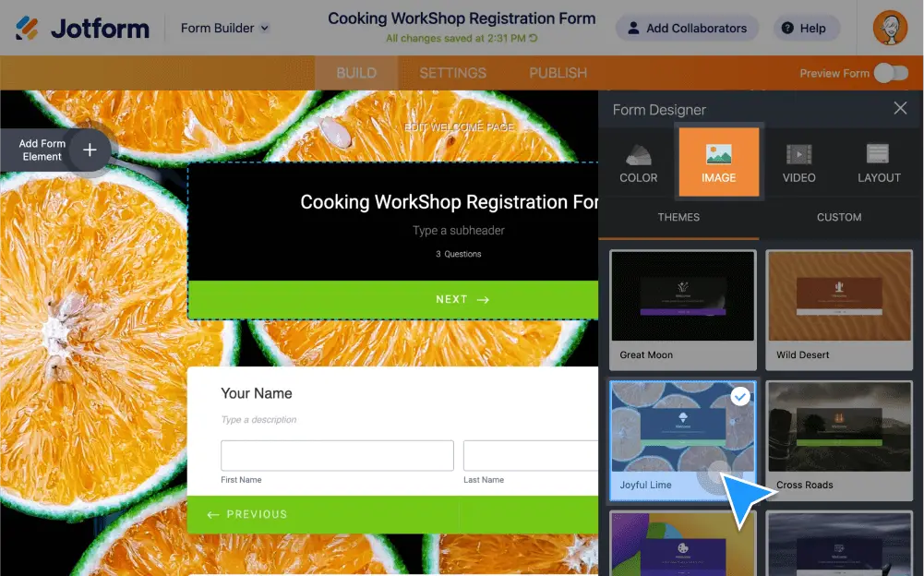
Task: Click the Joyful Lime selected checkmark
Action: pos(739,396)
